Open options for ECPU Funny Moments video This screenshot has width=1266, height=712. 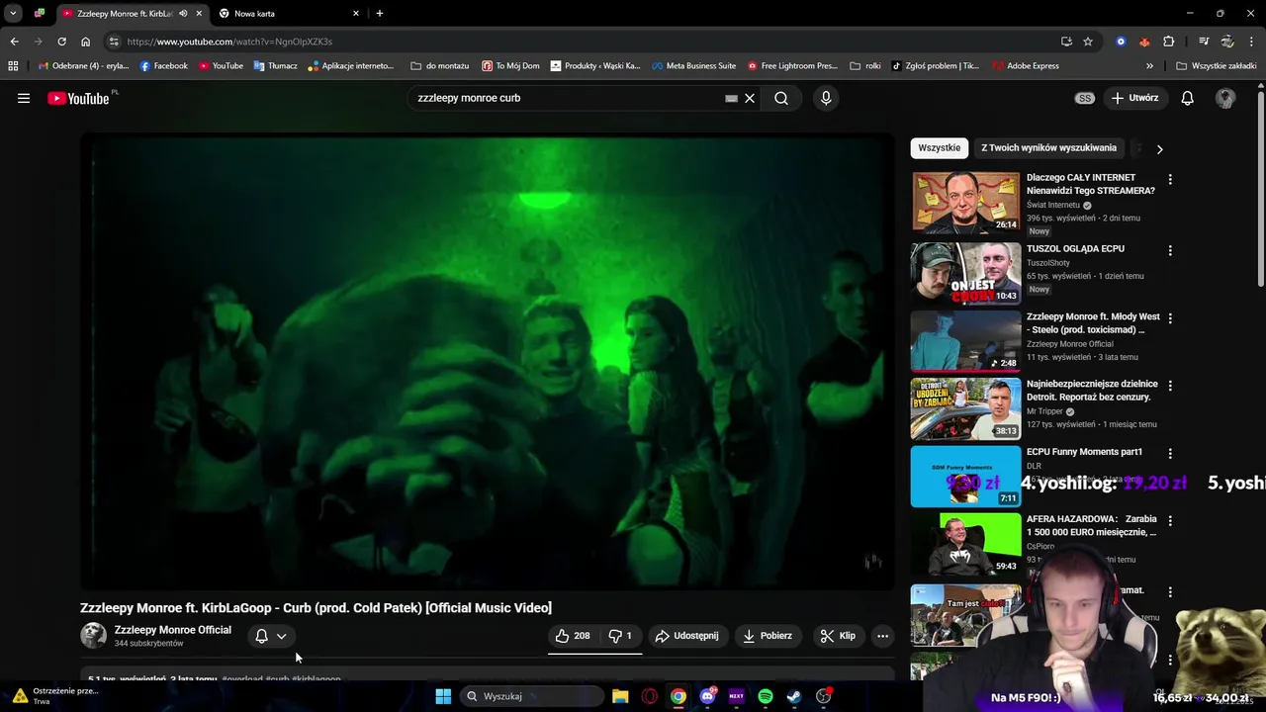tap(1170, 454)
